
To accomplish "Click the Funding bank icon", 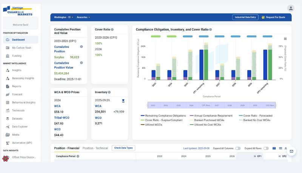I will (8, 56).
